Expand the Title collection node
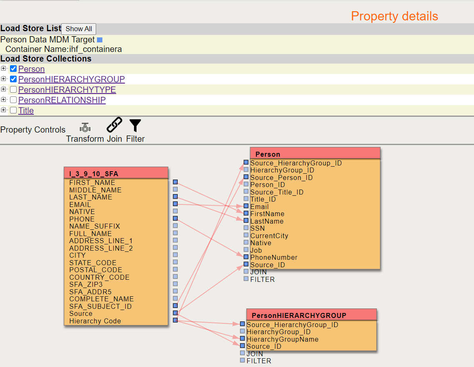Screen dimensions: 474x367 [x=3, y=110]
